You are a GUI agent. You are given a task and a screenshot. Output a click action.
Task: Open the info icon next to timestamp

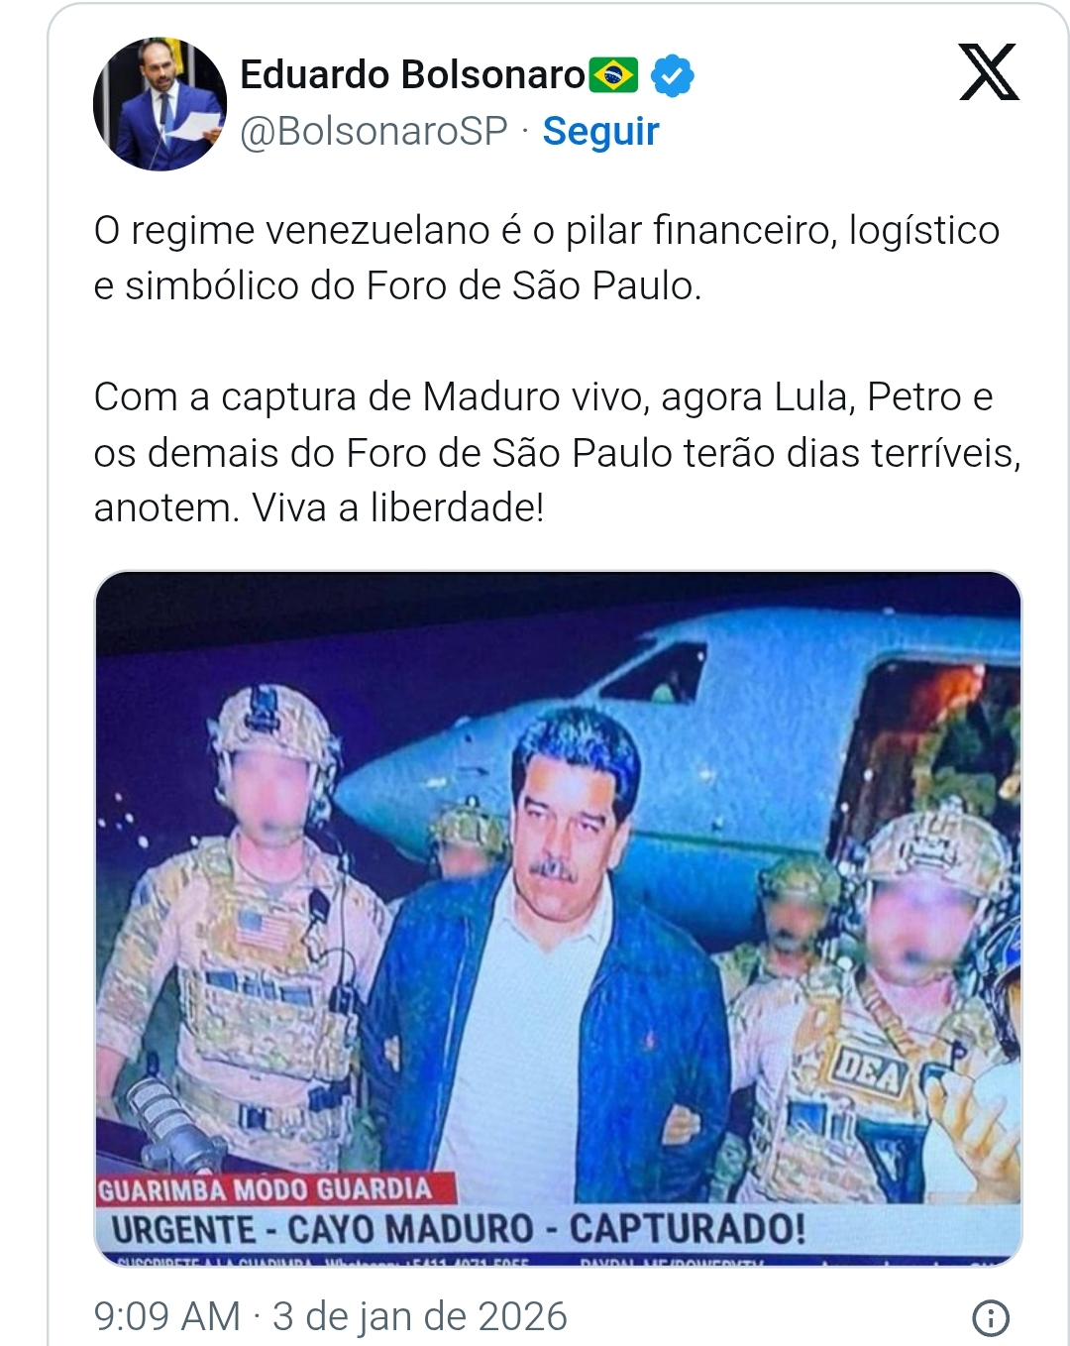click(x=991, y=1317)
